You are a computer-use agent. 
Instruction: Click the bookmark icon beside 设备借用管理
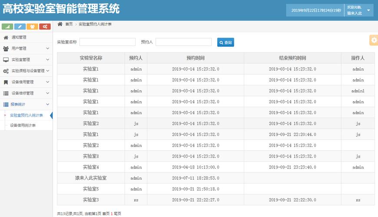point(6,82)
